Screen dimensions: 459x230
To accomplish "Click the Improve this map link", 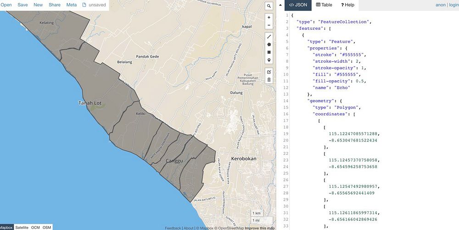I will pos(260,228).
